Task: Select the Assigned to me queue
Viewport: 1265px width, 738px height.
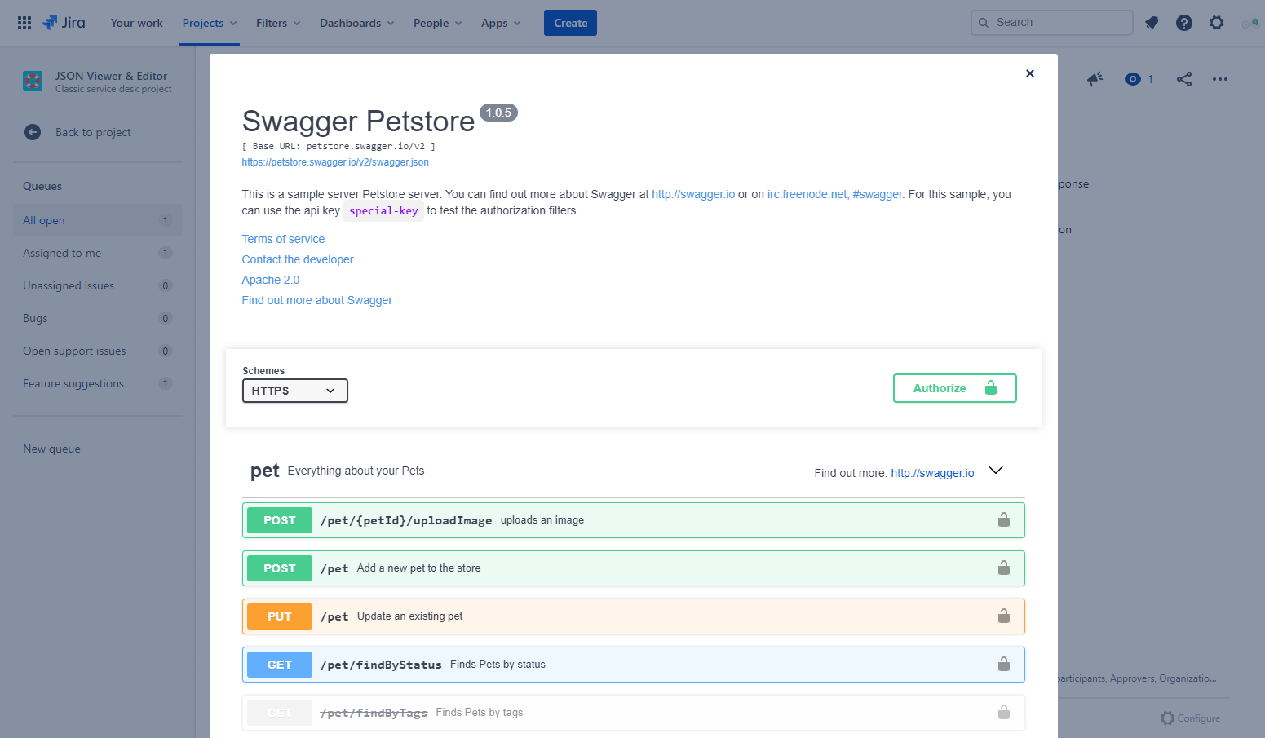Action: point(98,253)
